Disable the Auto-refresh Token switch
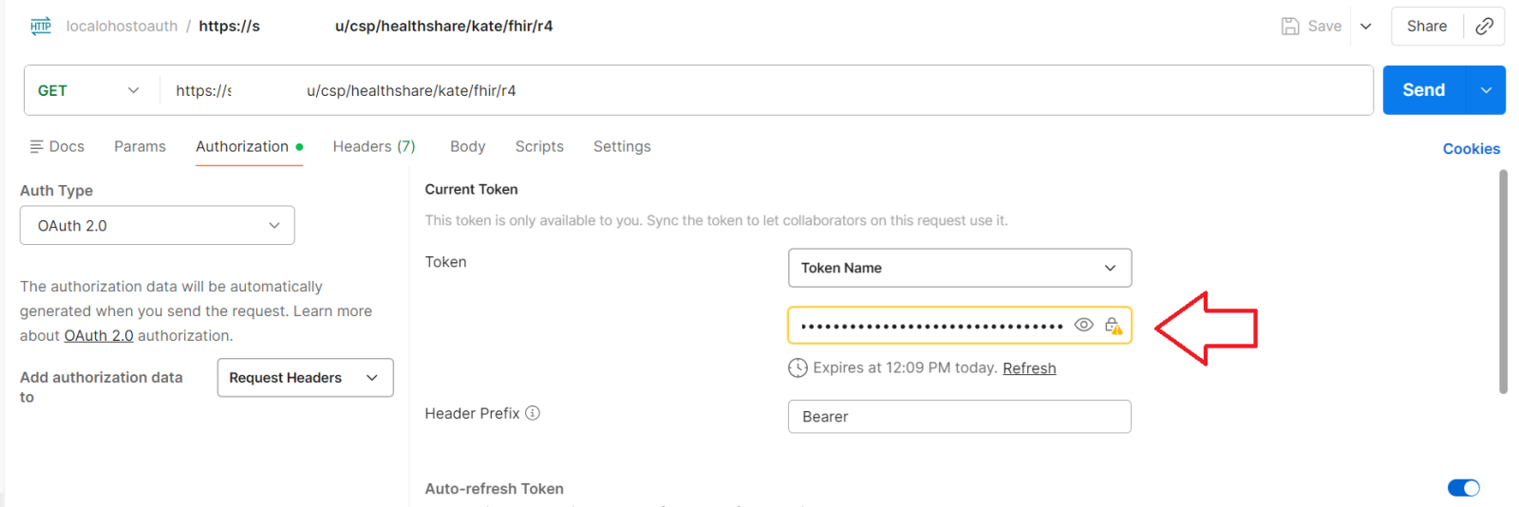Screen dimensions: 1519x507 click(x=1463, y=488)
